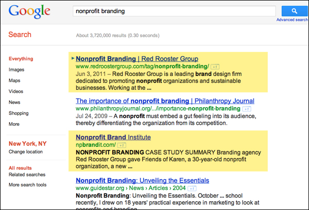Expand More search tools
The height and width of the screenshot is (210, 309).
[x=28, y=185]
